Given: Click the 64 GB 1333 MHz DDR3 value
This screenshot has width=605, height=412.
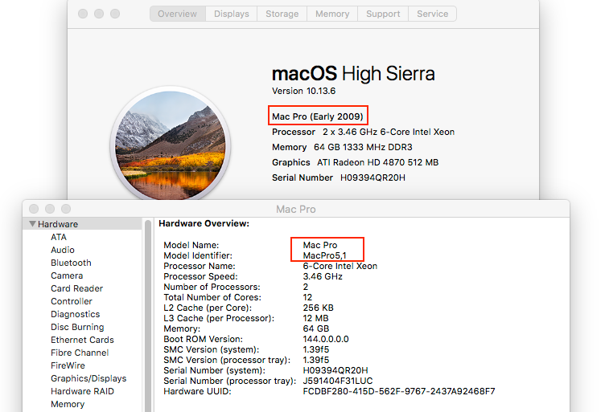Looking at the screenshot, I should [x=363, y=147].
